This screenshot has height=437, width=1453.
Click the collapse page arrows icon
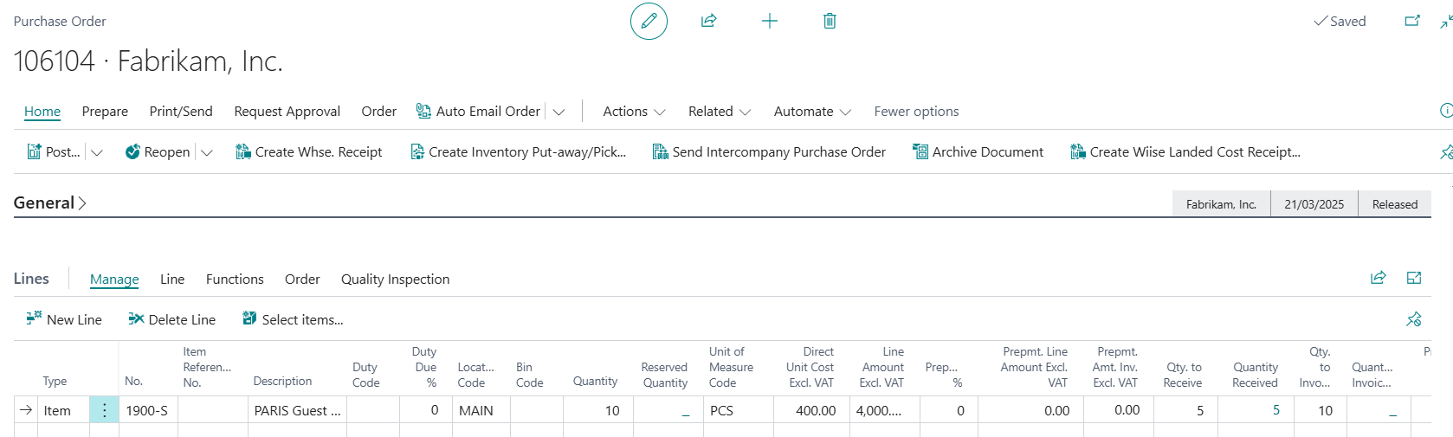(x=1446, y=21)
